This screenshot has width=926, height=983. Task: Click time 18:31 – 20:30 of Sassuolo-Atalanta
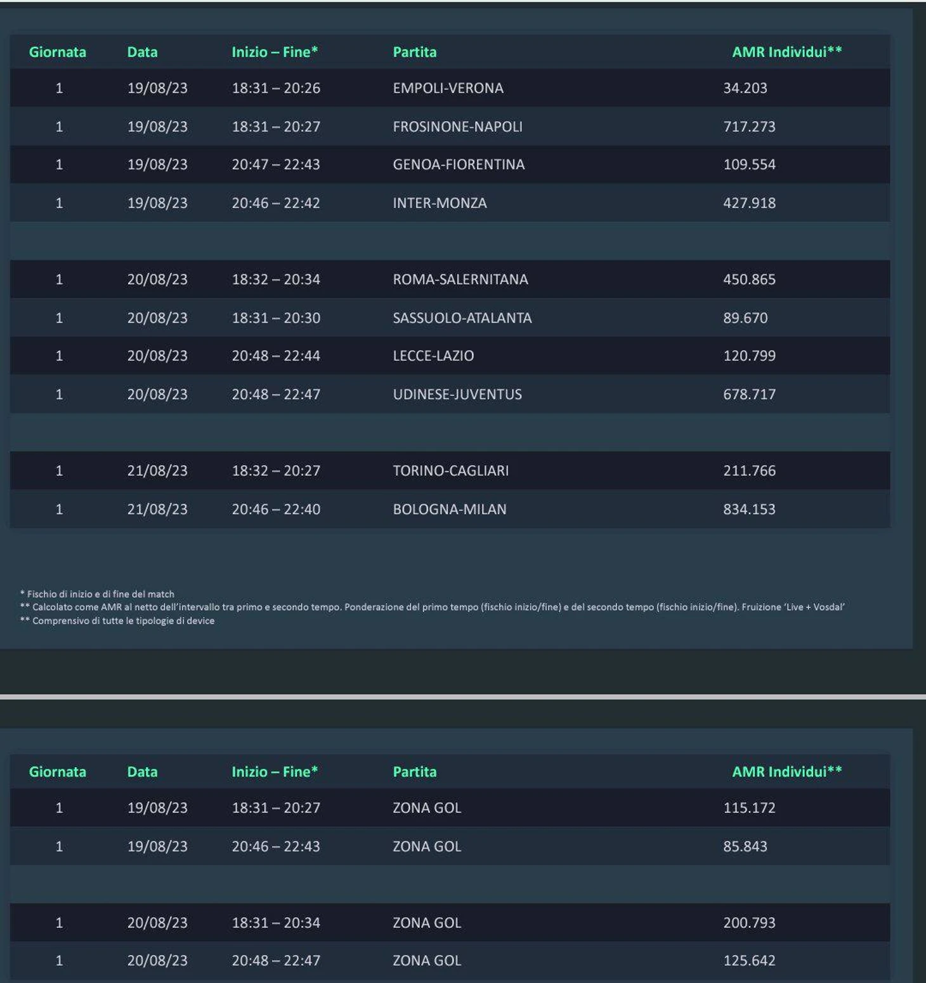tap(276, 318)
